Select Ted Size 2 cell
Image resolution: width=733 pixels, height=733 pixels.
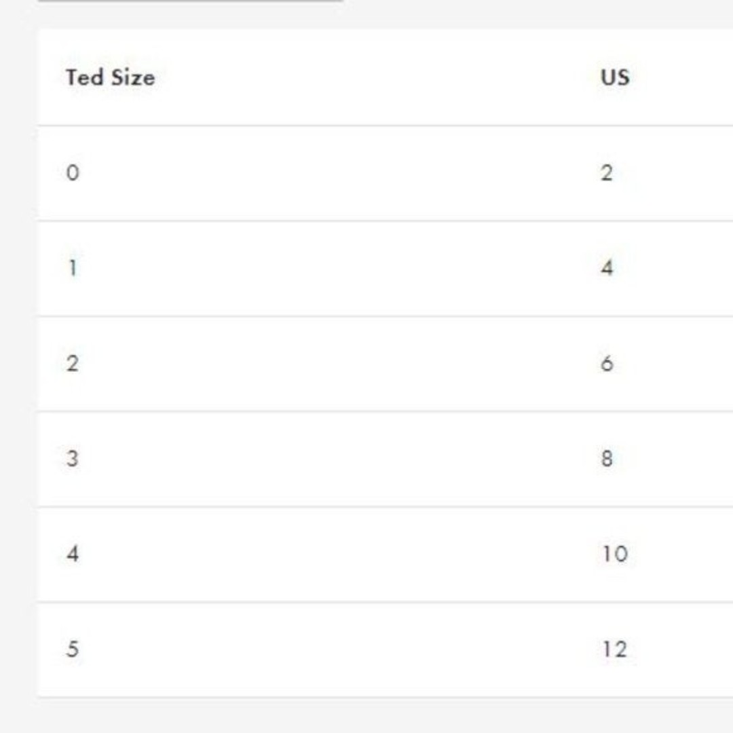point(73,363)
